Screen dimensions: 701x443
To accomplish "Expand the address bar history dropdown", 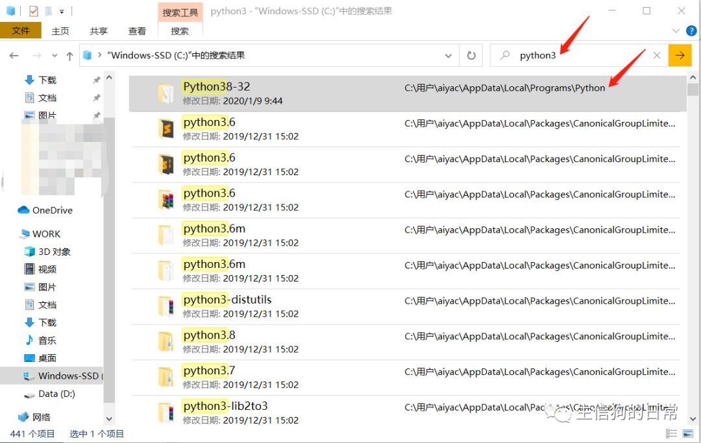I will tap(449, 56).
